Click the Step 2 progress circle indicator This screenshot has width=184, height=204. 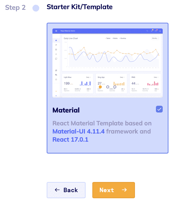[x=36, y=8]
